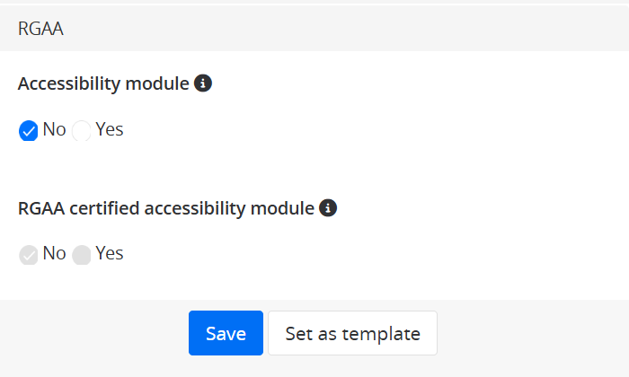
Task: Click the info icon beside Accessibility module
Action: (x=203, y=83)
